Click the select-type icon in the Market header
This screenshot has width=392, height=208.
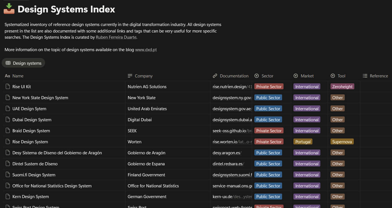tap(296, 76)
